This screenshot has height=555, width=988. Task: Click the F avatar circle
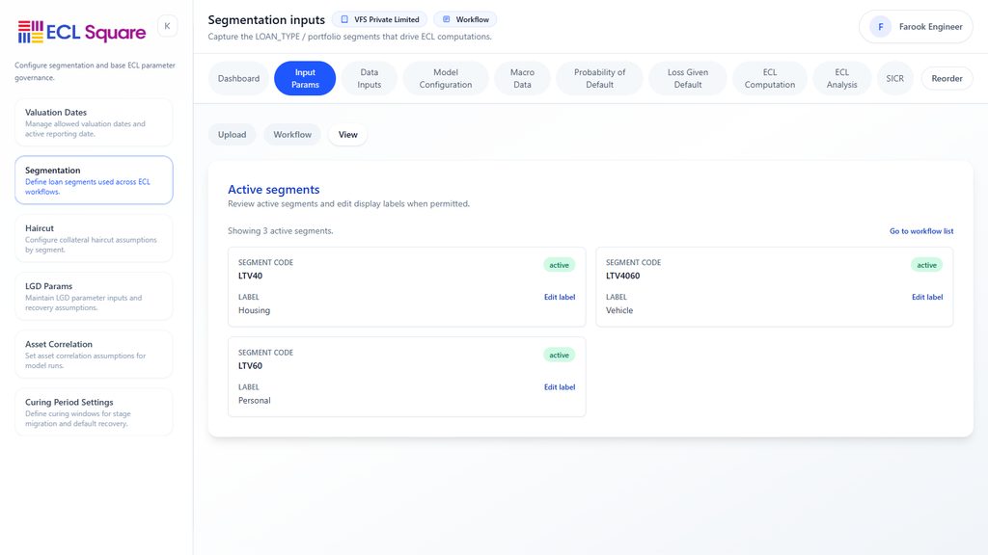[x=880, y=26]
